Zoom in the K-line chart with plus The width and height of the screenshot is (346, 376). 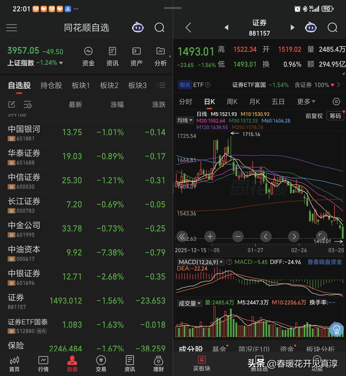(x=210, y=237)
